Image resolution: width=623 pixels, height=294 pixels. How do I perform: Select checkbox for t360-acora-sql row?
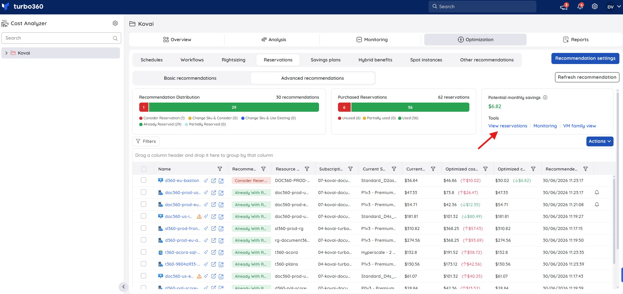pyautogui.click(x=143, y=252)
